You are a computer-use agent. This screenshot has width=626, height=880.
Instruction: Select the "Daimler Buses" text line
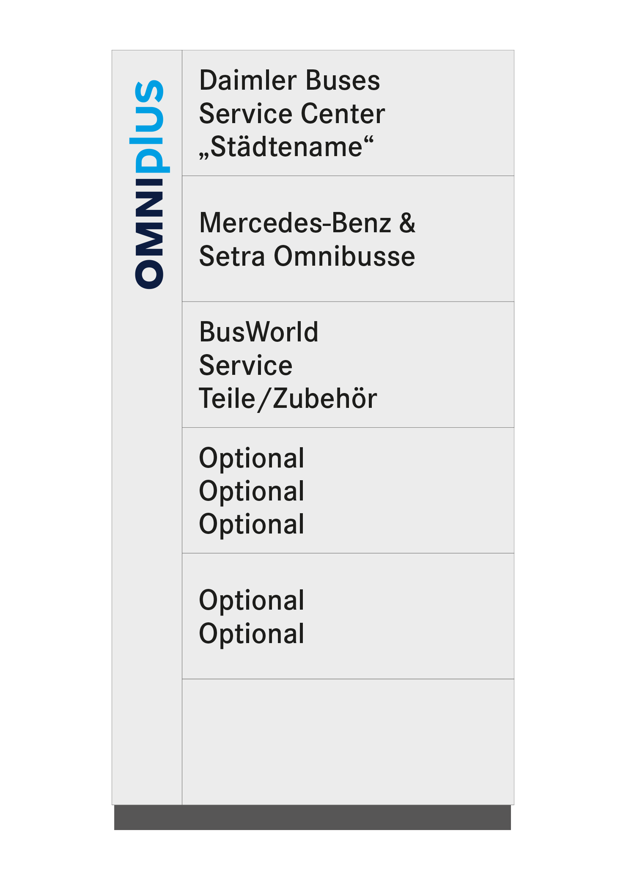290,80
